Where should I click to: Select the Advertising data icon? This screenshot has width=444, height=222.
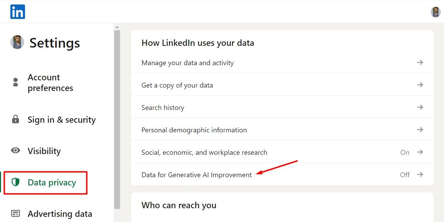[x=15, y=214]
